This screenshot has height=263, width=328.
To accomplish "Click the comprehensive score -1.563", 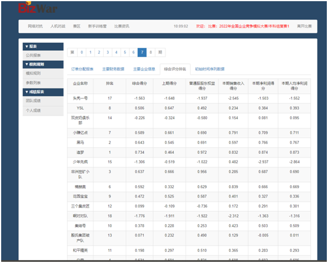I will [x=140, y=98].
